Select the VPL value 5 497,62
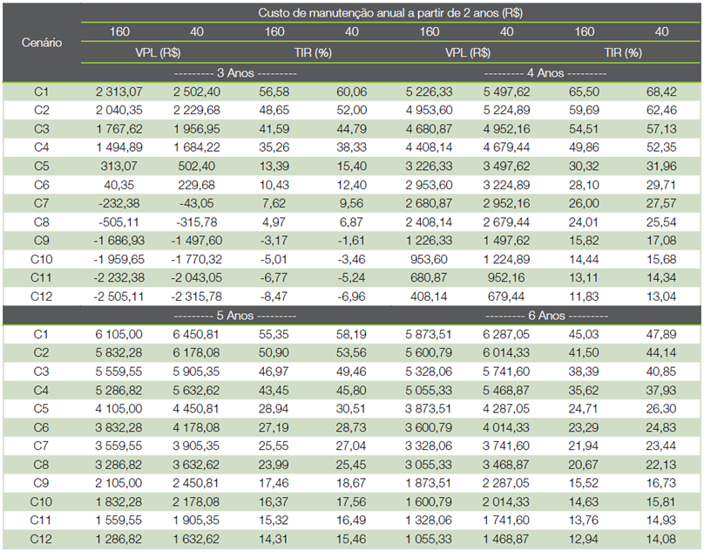 point(506,92)
